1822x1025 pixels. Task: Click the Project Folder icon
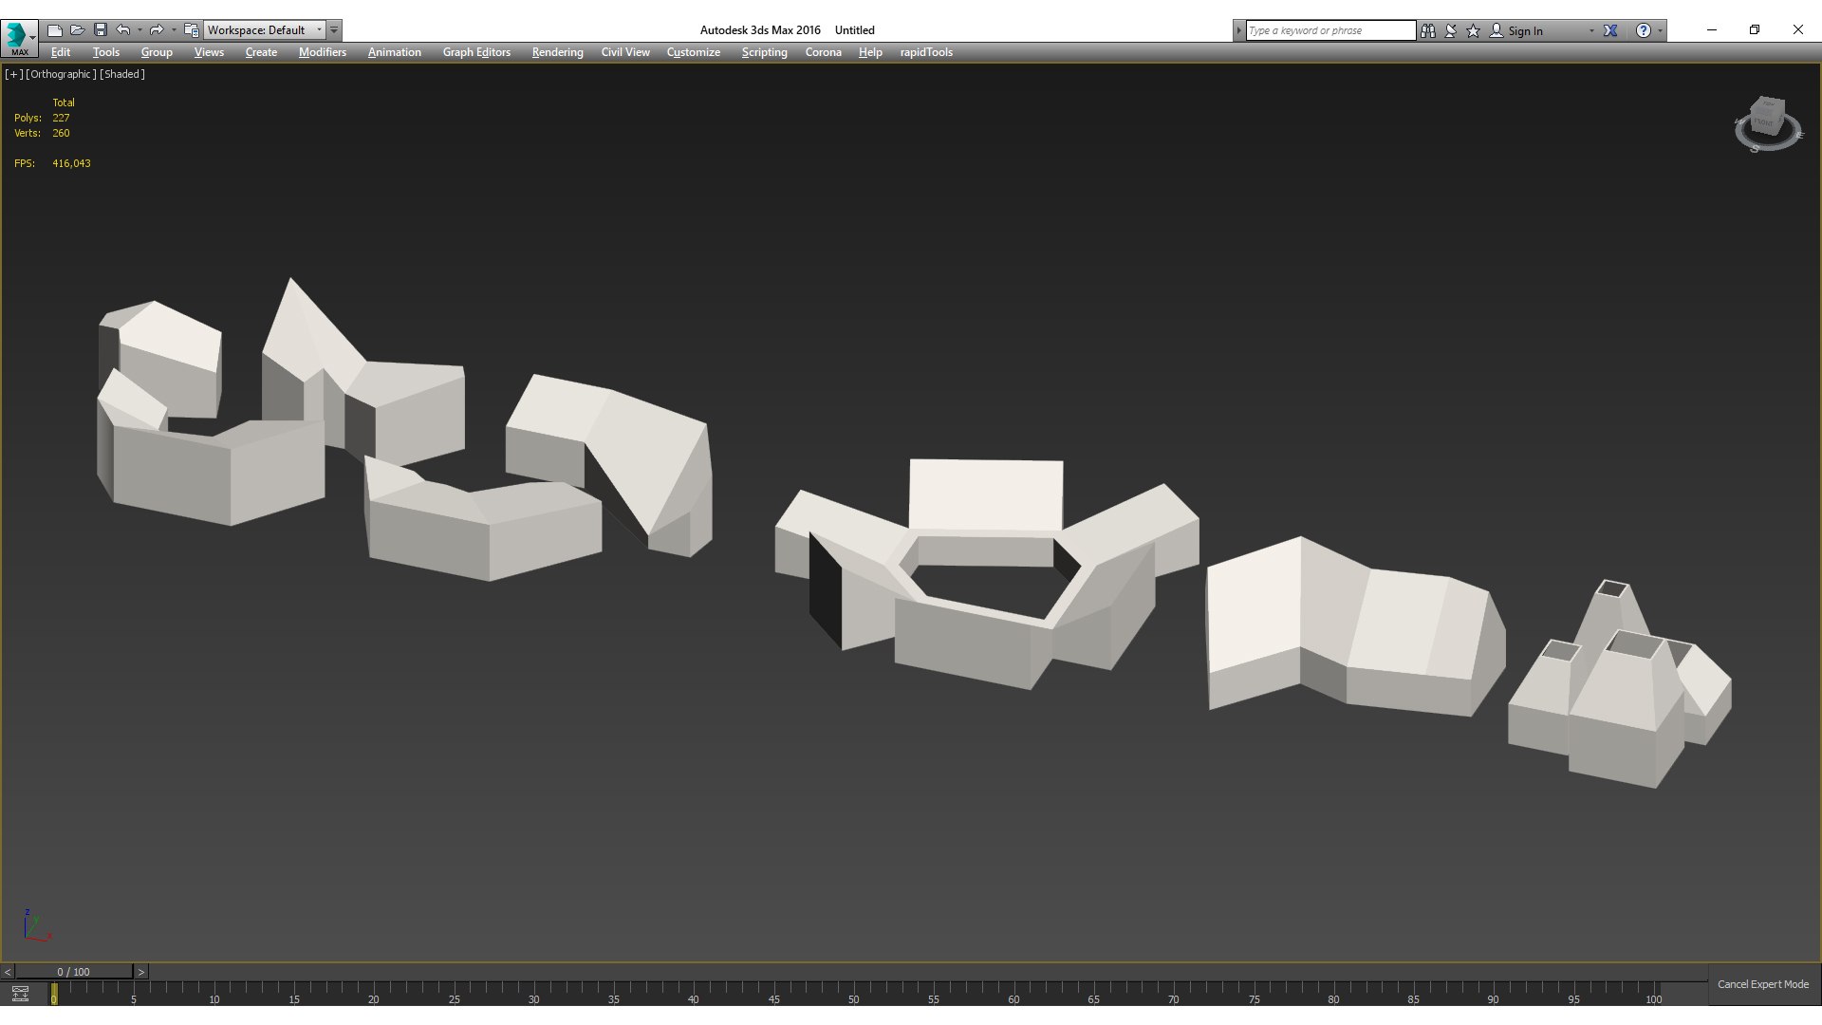click(x=192, y=30)
